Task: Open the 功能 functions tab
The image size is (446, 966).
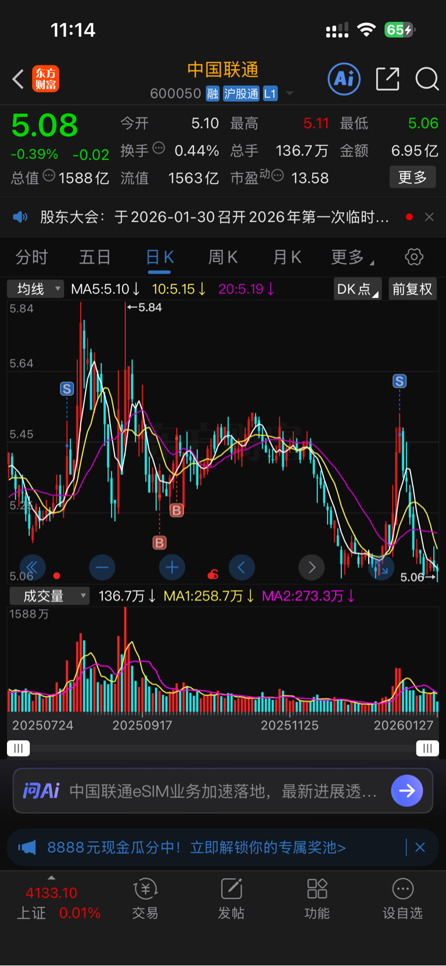Action: click(317, 899)
